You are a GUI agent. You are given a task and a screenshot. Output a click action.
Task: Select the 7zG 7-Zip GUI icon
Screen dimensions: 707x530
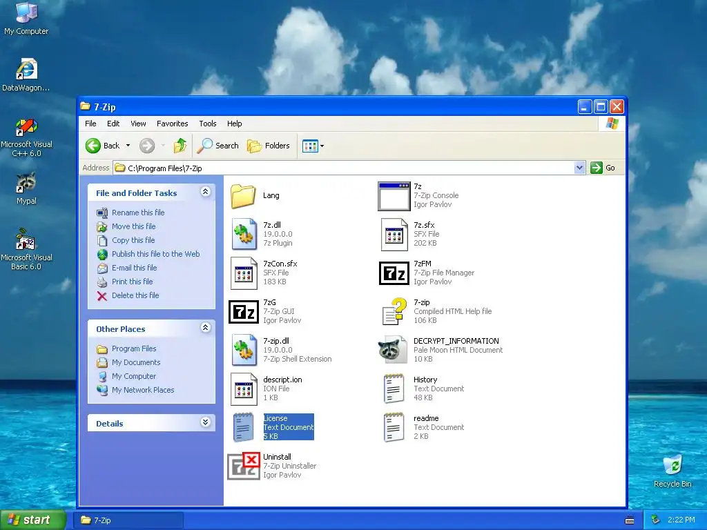(x=244, y=312)
